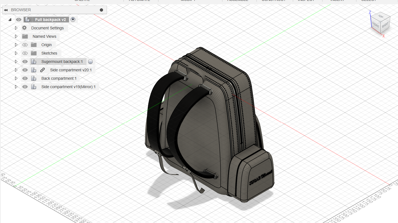Expand the Back compartment:1 component
Screen dimensions: 398x223
click(x=16, y=78)
